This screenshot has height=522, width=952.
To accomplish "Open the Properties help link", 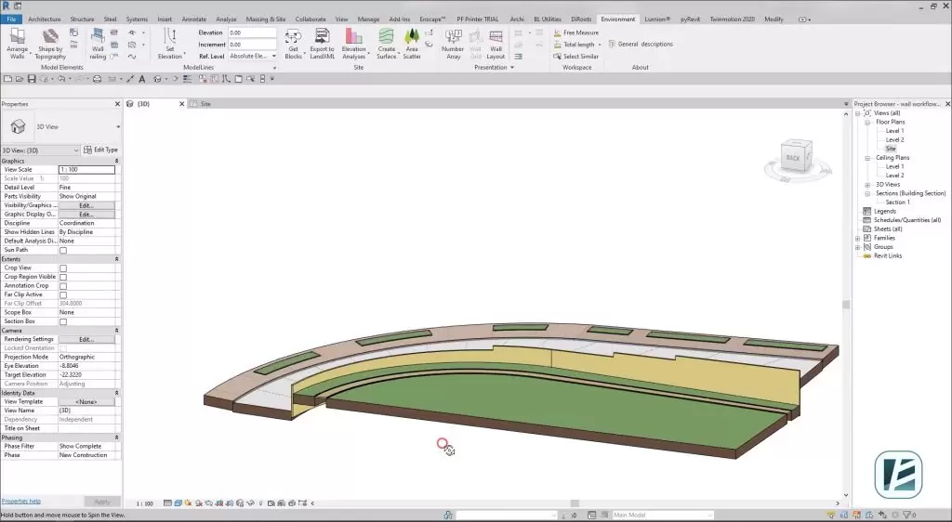I will [x=20, y=502].
